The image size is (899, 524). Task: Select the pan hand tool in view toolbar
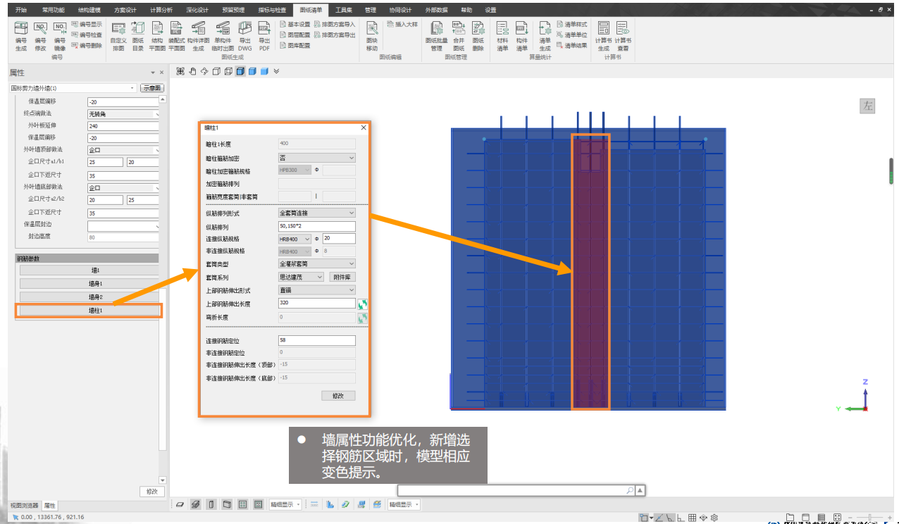pyautogui.click(x=192, y=71)
